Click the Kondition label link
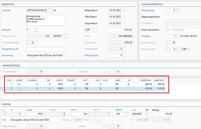The image size is (201, 129). (x=146, y=36)
